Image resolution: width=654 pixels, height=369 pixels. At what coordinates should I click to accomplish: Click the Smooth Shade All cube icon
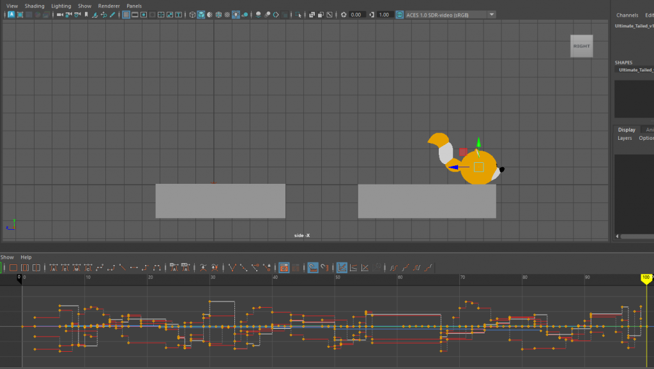coord(201,15)
